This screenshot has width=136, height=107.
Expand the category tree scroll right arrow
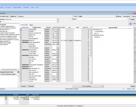18,69
